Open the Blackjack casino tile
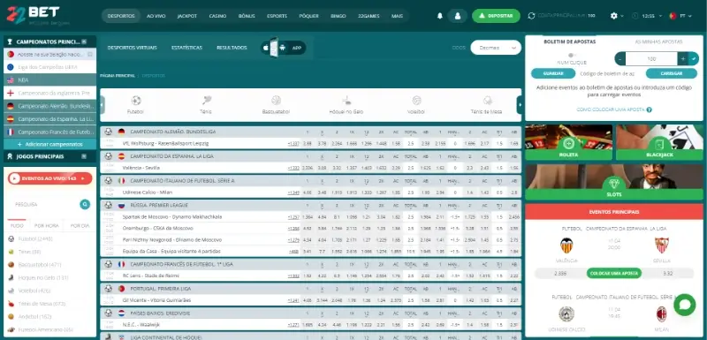The height and width of the screenshot is (340, 707). 659,142
